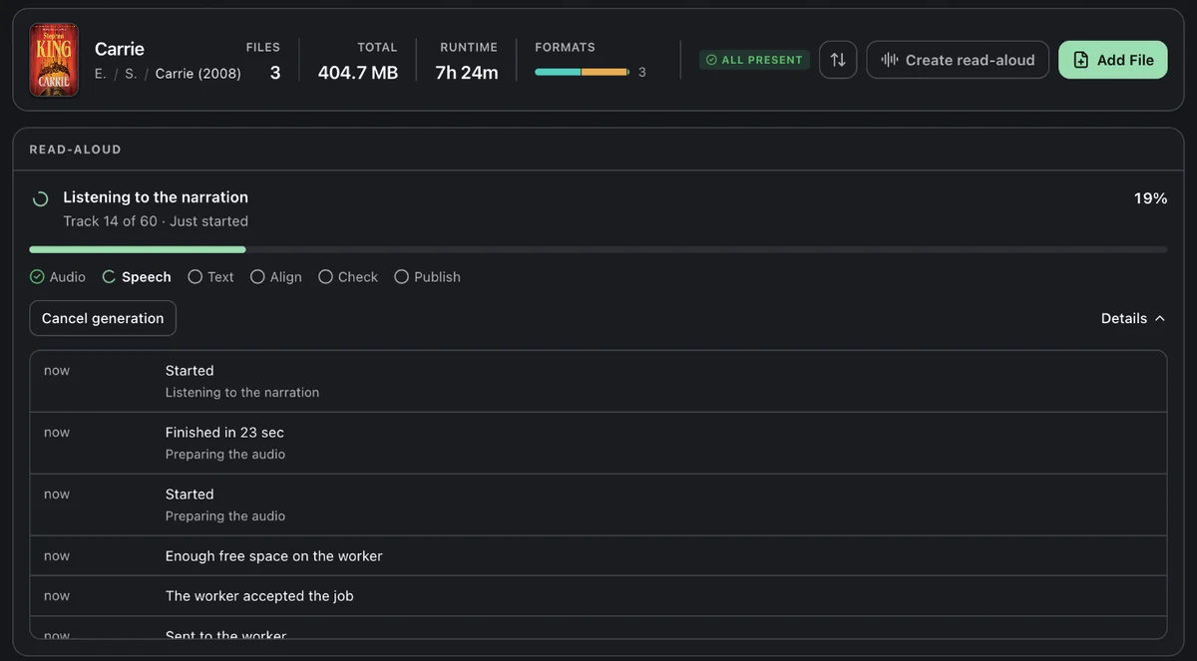Click the ALL PRESENT status badge
1197x661 pixels.
pyautogui.click(x=754, y=60)
